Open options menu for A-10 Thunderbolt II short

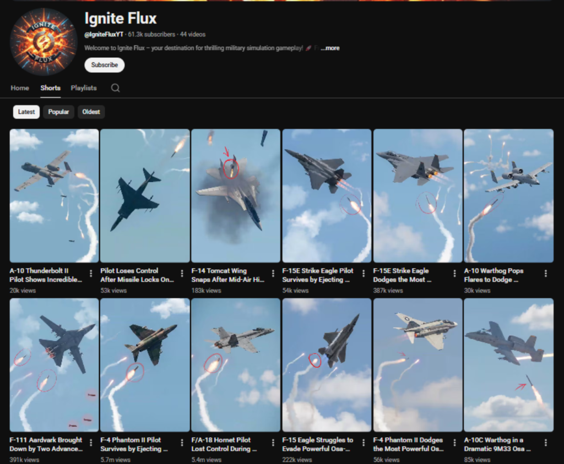(91, 274)
